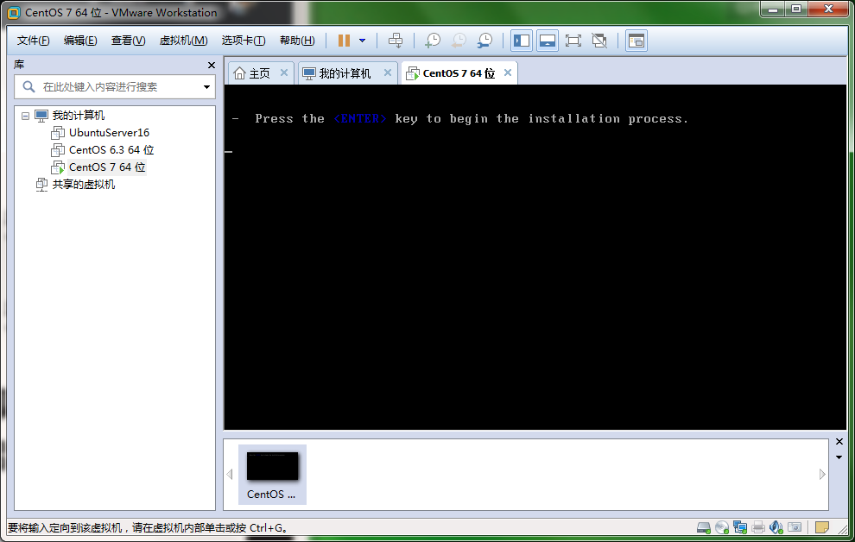
Task: Select the CentOS thumbnail in thumbnail bar
Action: pyautogui.click(x=272, y=475)
